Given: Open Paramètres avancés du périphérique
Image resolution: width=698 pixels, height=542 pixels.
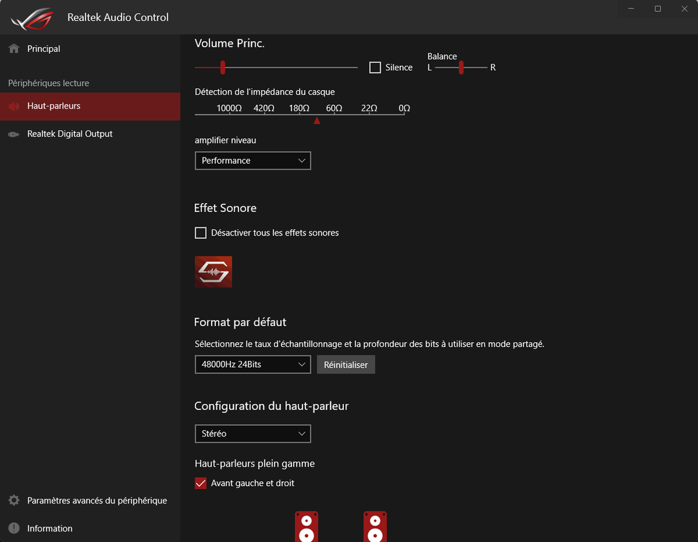Looking at the screenshot, I should tap(90, 501).
